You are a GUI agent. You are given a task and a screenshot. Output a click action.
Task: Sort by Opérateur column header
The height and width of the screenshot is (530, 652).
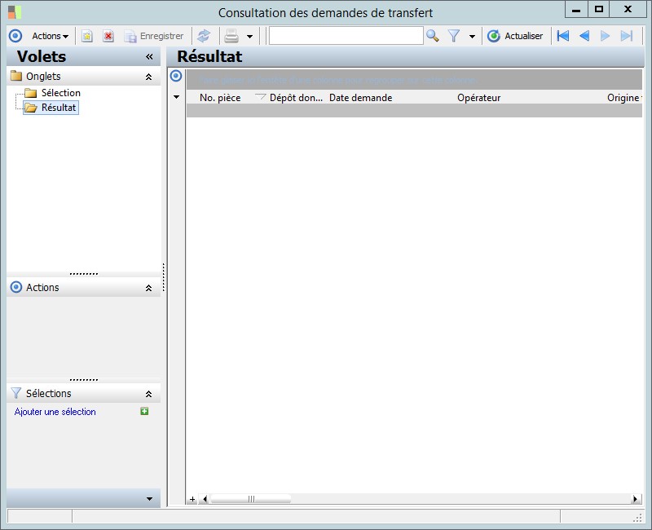click(x=479, y=98)
